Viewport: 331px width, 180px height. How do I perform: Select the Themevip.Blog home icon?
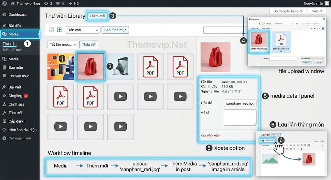click(x=13, y=4)
